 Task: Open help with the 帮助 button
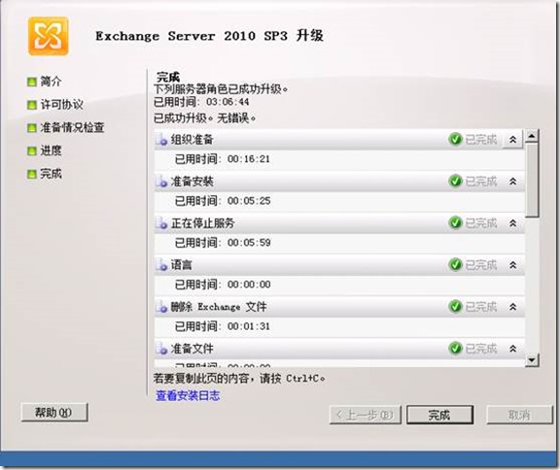(54, 413)
